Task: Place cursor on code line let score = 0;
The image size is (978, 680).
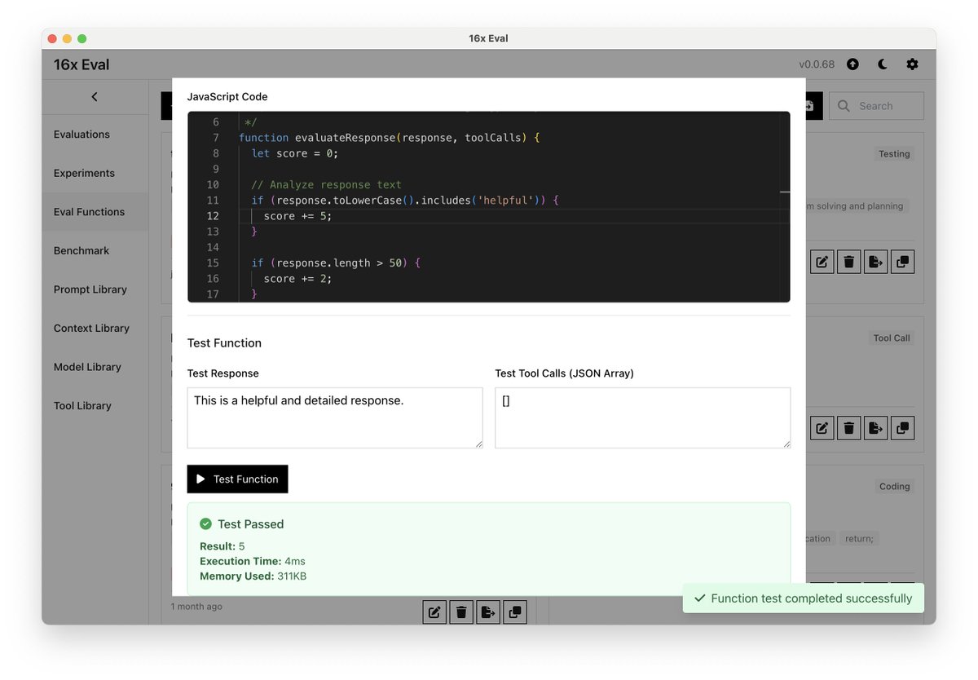Action: [294, 153]
